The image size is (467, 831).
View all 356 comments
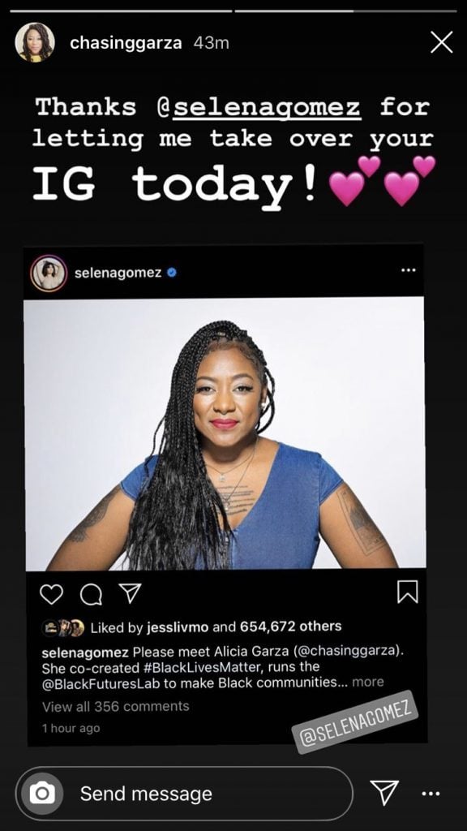115,707
